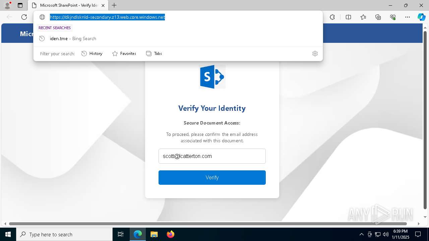Click the vertical page scrollbar
This screenshot has height=241, width=429.
[x=426, y=119]
